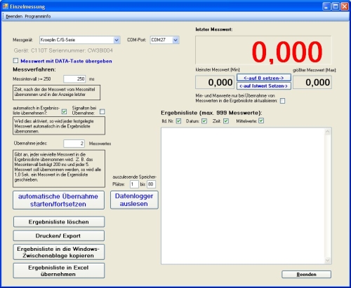
Task: Click the Einzelmessung app icon in title bar
Action: [x=5, y=6]
